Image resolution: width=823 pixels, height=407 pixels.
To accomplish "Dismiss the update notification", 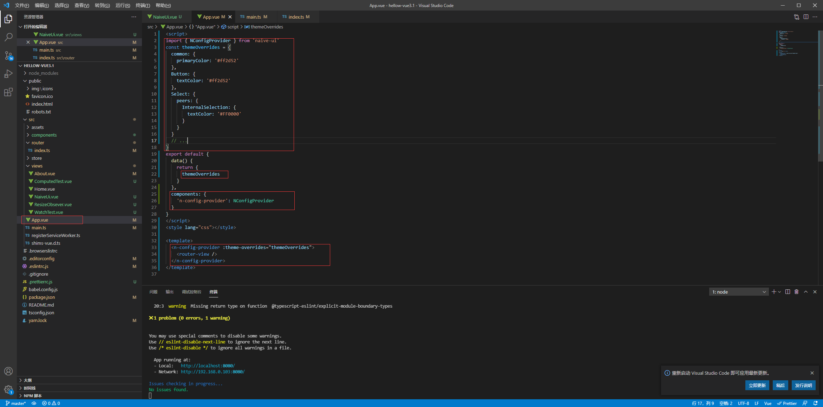I will 812,373.
